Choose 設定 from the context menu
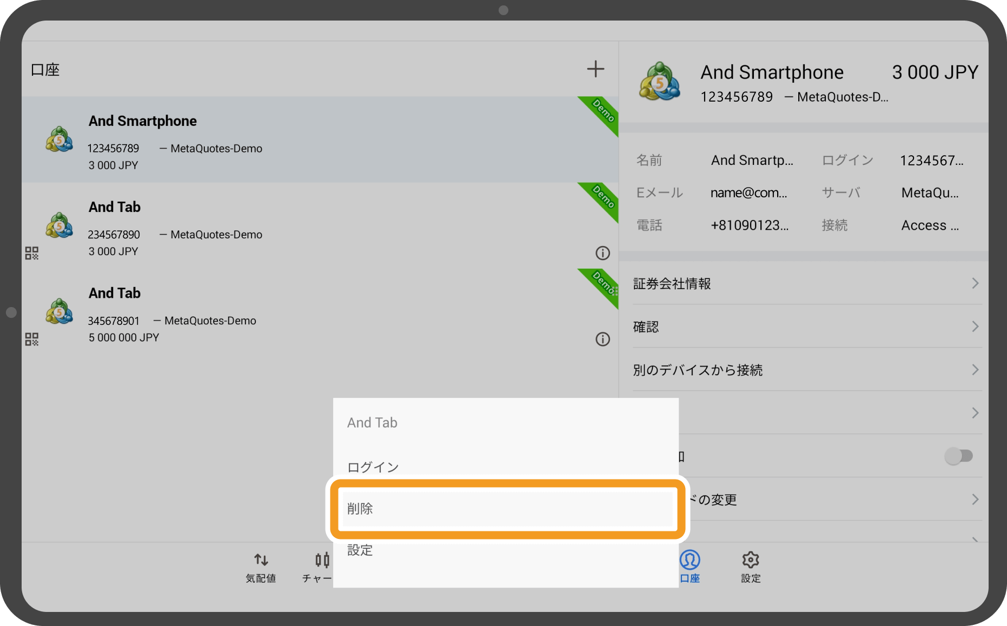 coord(506,550)
